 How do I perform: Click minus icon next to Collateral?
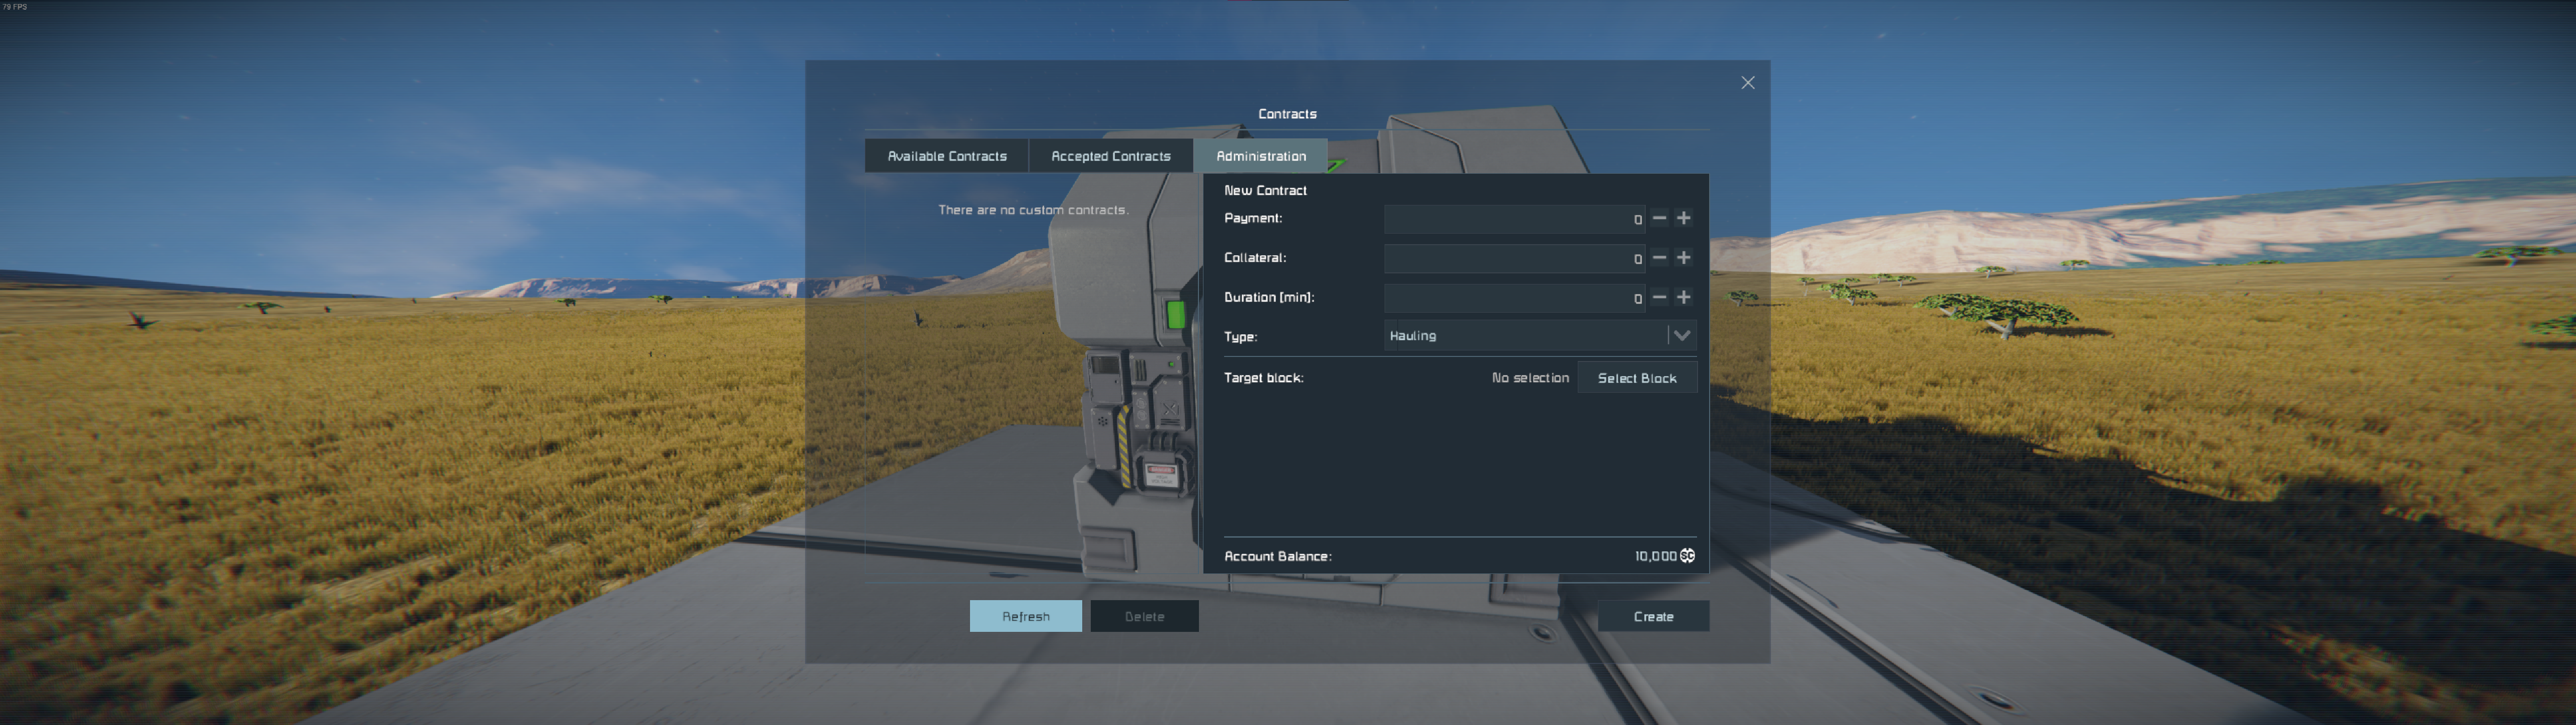1659,258
